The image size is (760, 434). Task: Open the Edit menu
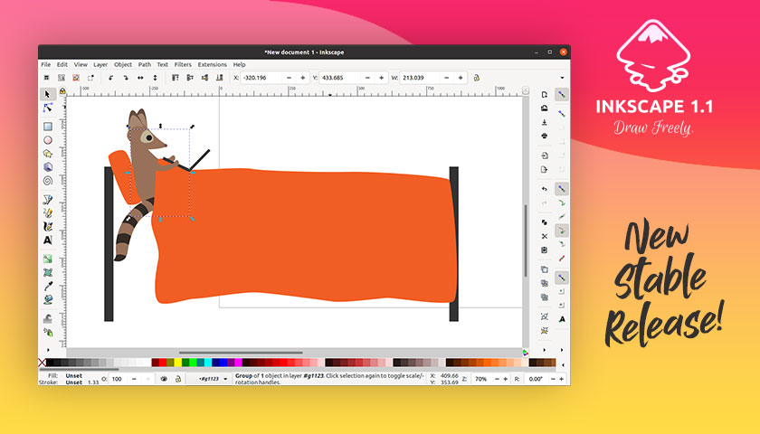coord(62,64)
